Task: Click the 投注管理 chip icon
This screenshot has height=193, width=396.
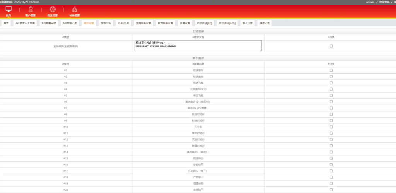Action: pos(52,9)
